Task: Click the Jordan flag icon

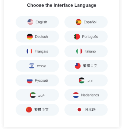Action: click(x=82, y=80)
